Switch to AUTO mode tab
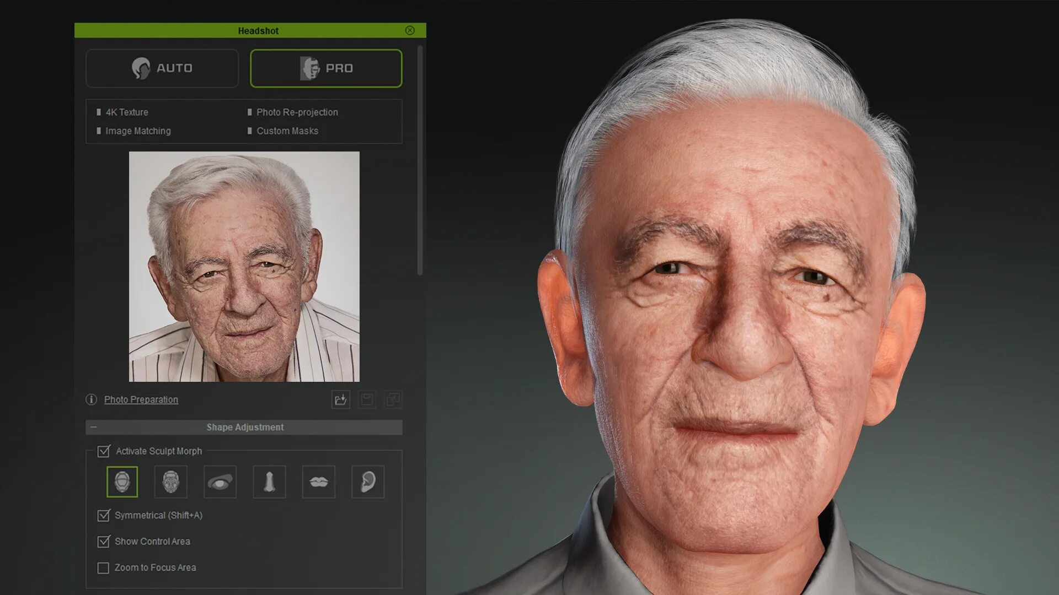 click(162, 68)
